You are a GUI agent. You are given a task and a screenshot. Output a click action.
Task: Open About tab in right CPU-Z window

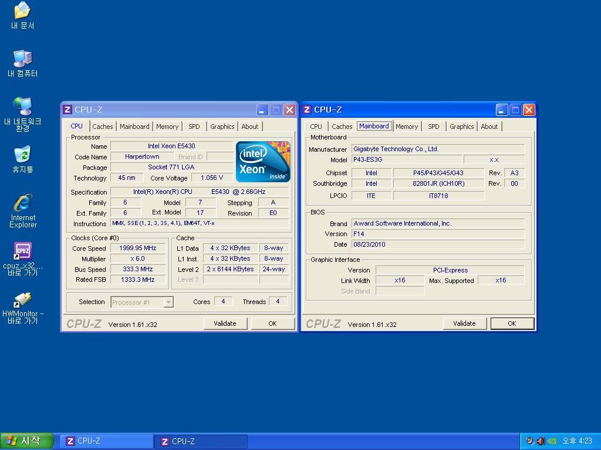coord(489,127)
